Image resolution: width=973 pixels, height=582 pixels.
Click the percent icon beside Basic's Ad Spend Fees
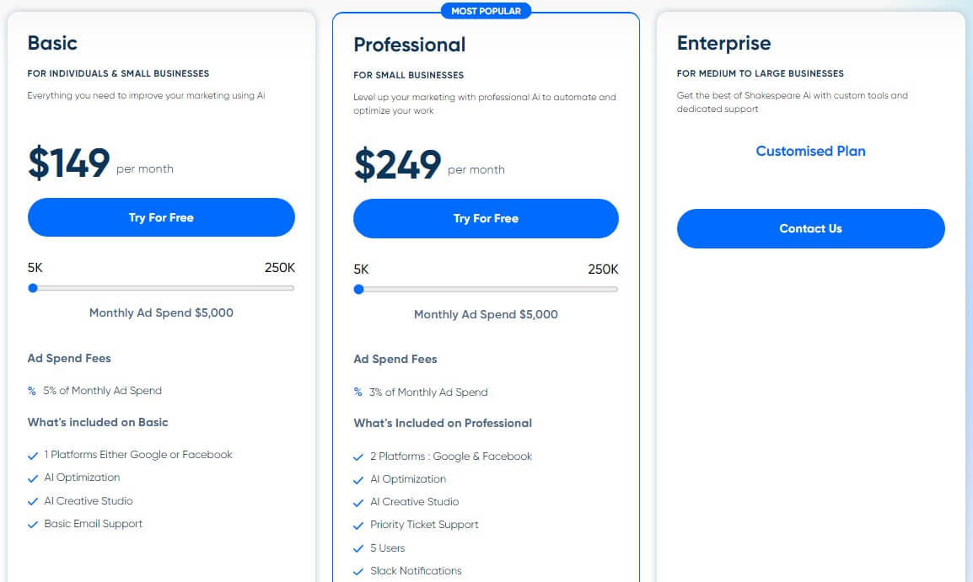click(x=32, y=391)
